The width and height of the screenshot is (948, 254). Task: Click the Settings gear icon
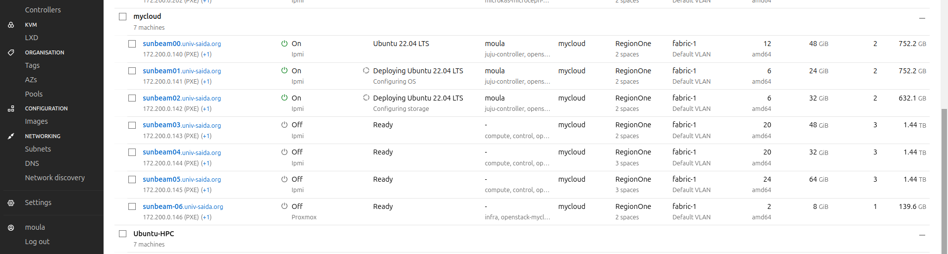[x=11, y=203]
